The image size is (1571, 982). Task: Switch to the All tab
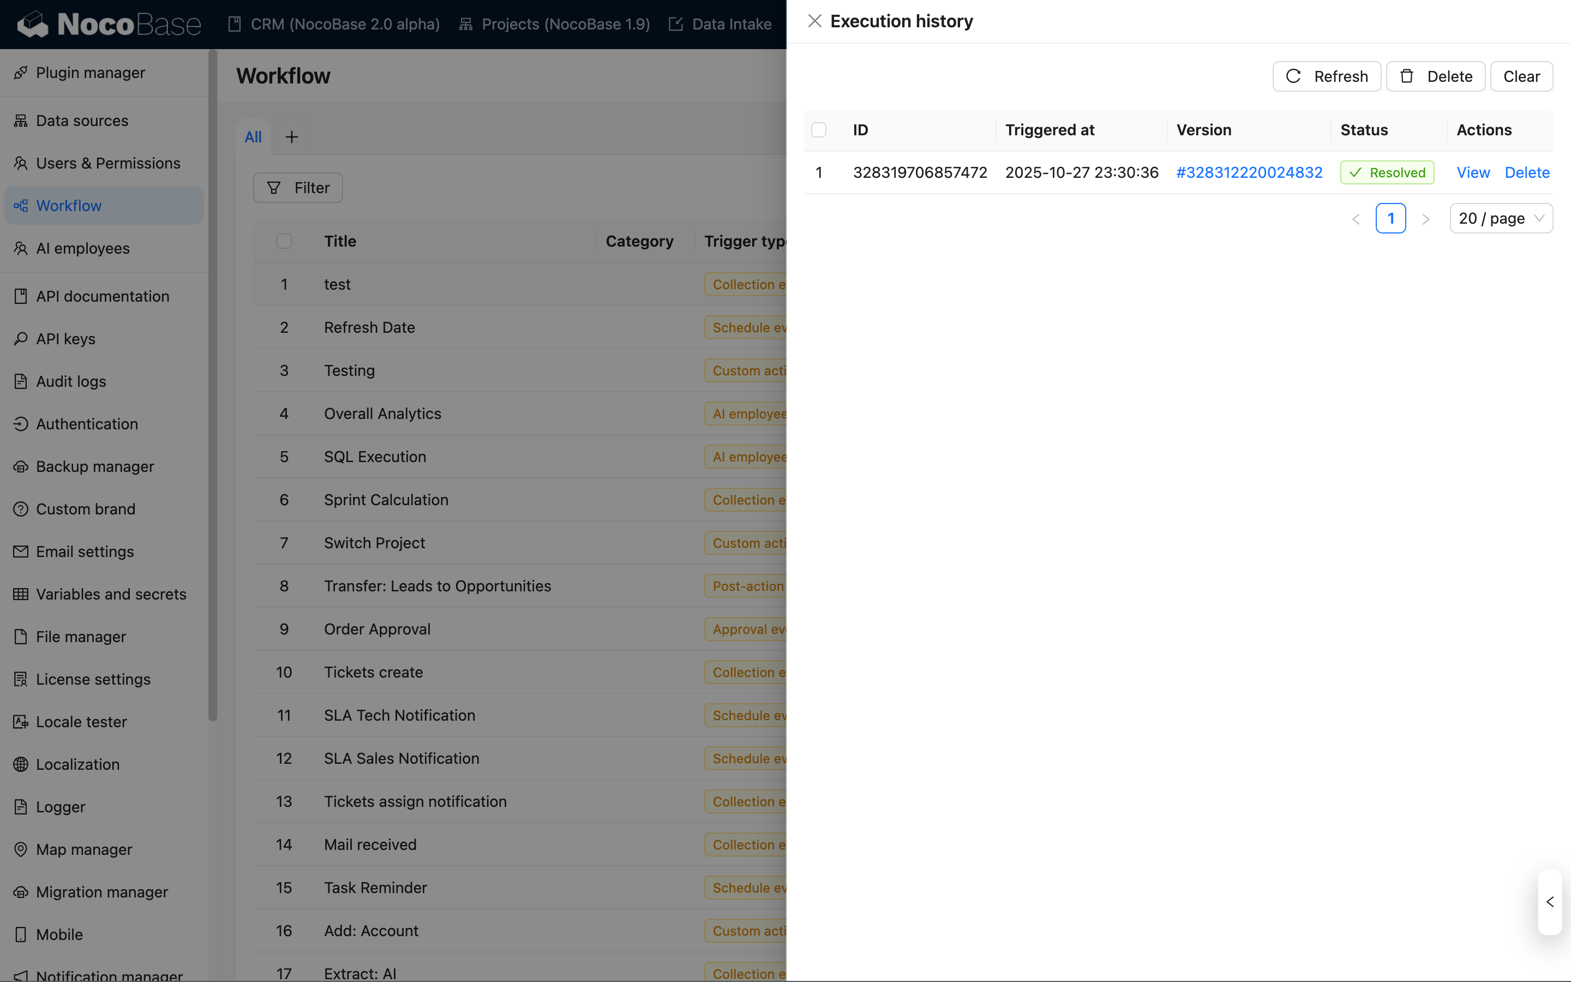253,136
